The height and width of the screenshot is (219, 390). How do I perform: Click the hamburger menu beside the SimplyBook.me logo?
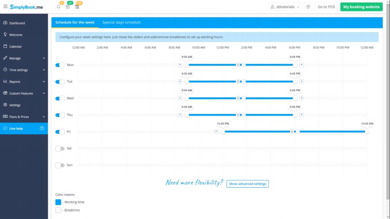6,6
